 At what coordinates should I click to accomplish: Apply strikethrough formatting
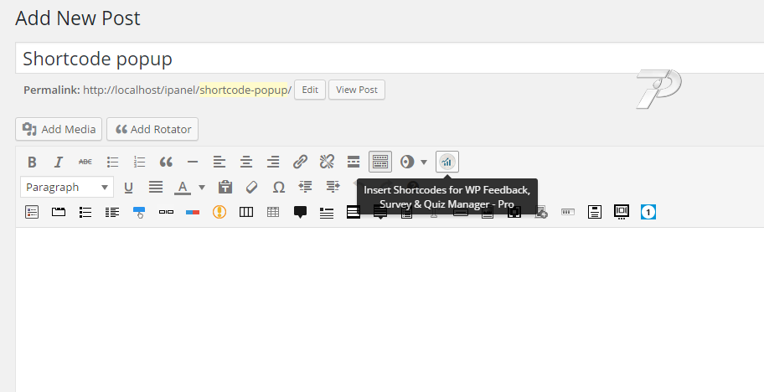click(x=85, y=162)
